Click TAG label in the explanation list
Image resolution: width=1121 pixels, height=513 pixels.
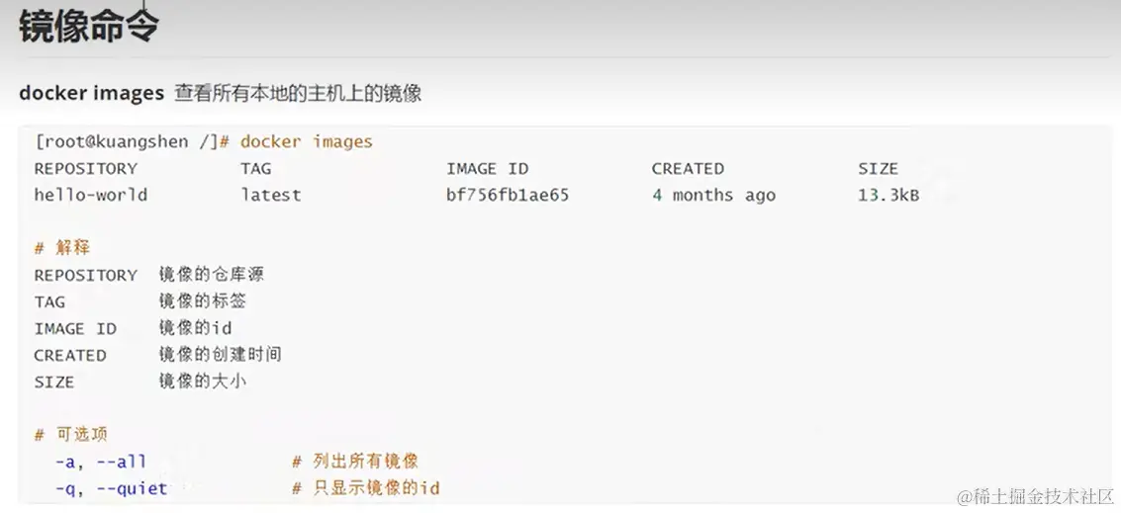pos(49,302)
